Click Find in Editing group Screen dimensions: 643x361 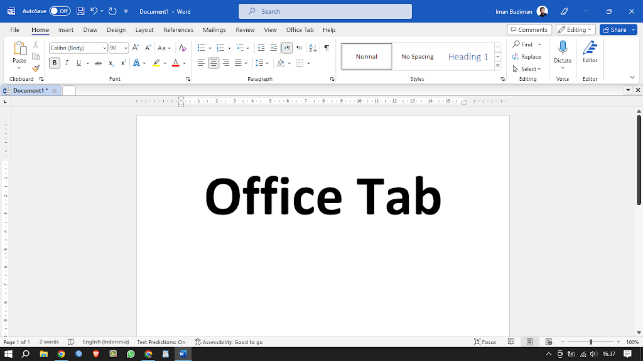(523, 44)
